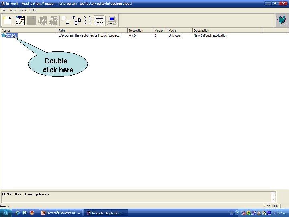The image size is (289, 217).
Task: Sort by the Path column header
Action: pos(92,31)
